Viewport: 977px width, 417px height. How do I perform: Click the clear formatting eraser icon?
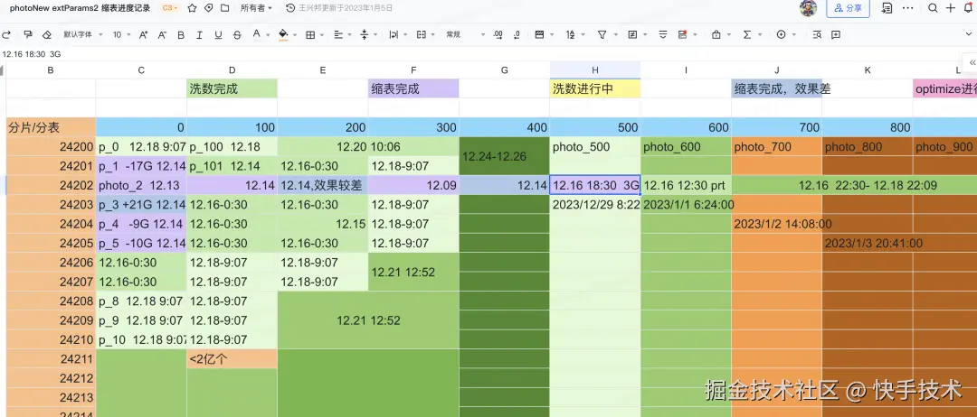(47, 35)
